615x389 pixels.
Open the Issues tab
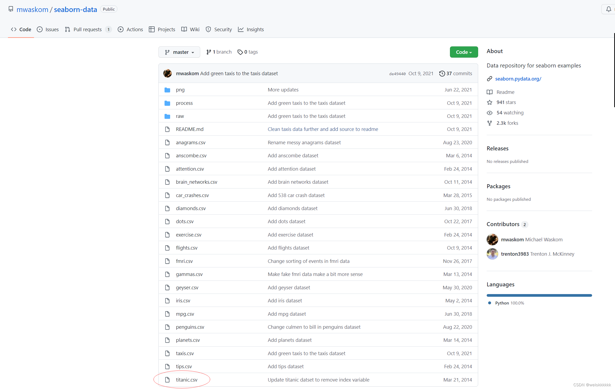48,29
